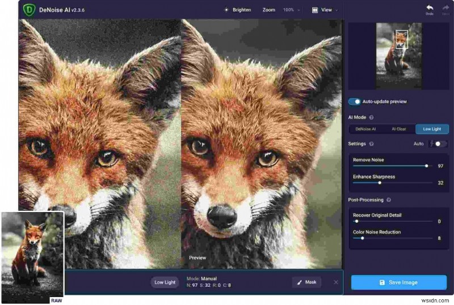Open the Zoom 100% dropdown
454x305 pixels.
point(291,10)
